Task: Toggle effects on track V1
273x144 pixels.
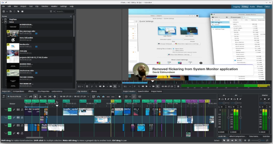Action: [x=14, y=125]
